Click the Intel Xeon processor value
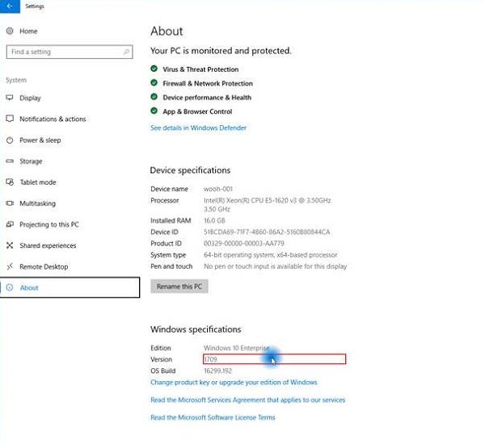Screen dimensions: 485x444 click(268, 204)
